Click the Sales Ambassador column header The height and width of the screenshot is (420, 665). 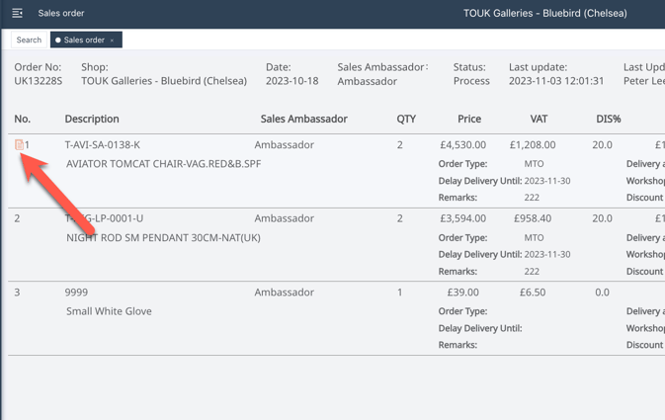point(303,119)
